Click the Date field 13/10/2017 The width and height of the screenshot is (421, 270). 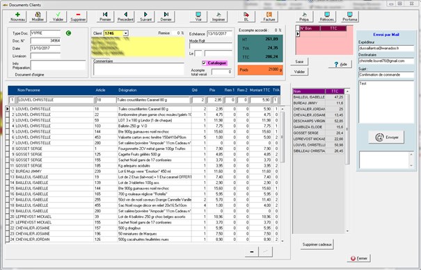45,49
